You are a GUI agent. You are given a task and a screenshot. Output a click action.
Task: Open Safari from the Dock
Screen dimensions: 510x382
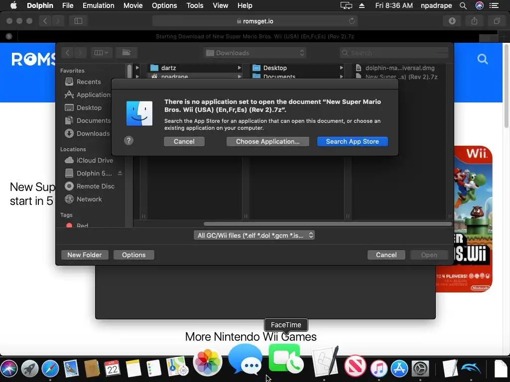[50, 369]
